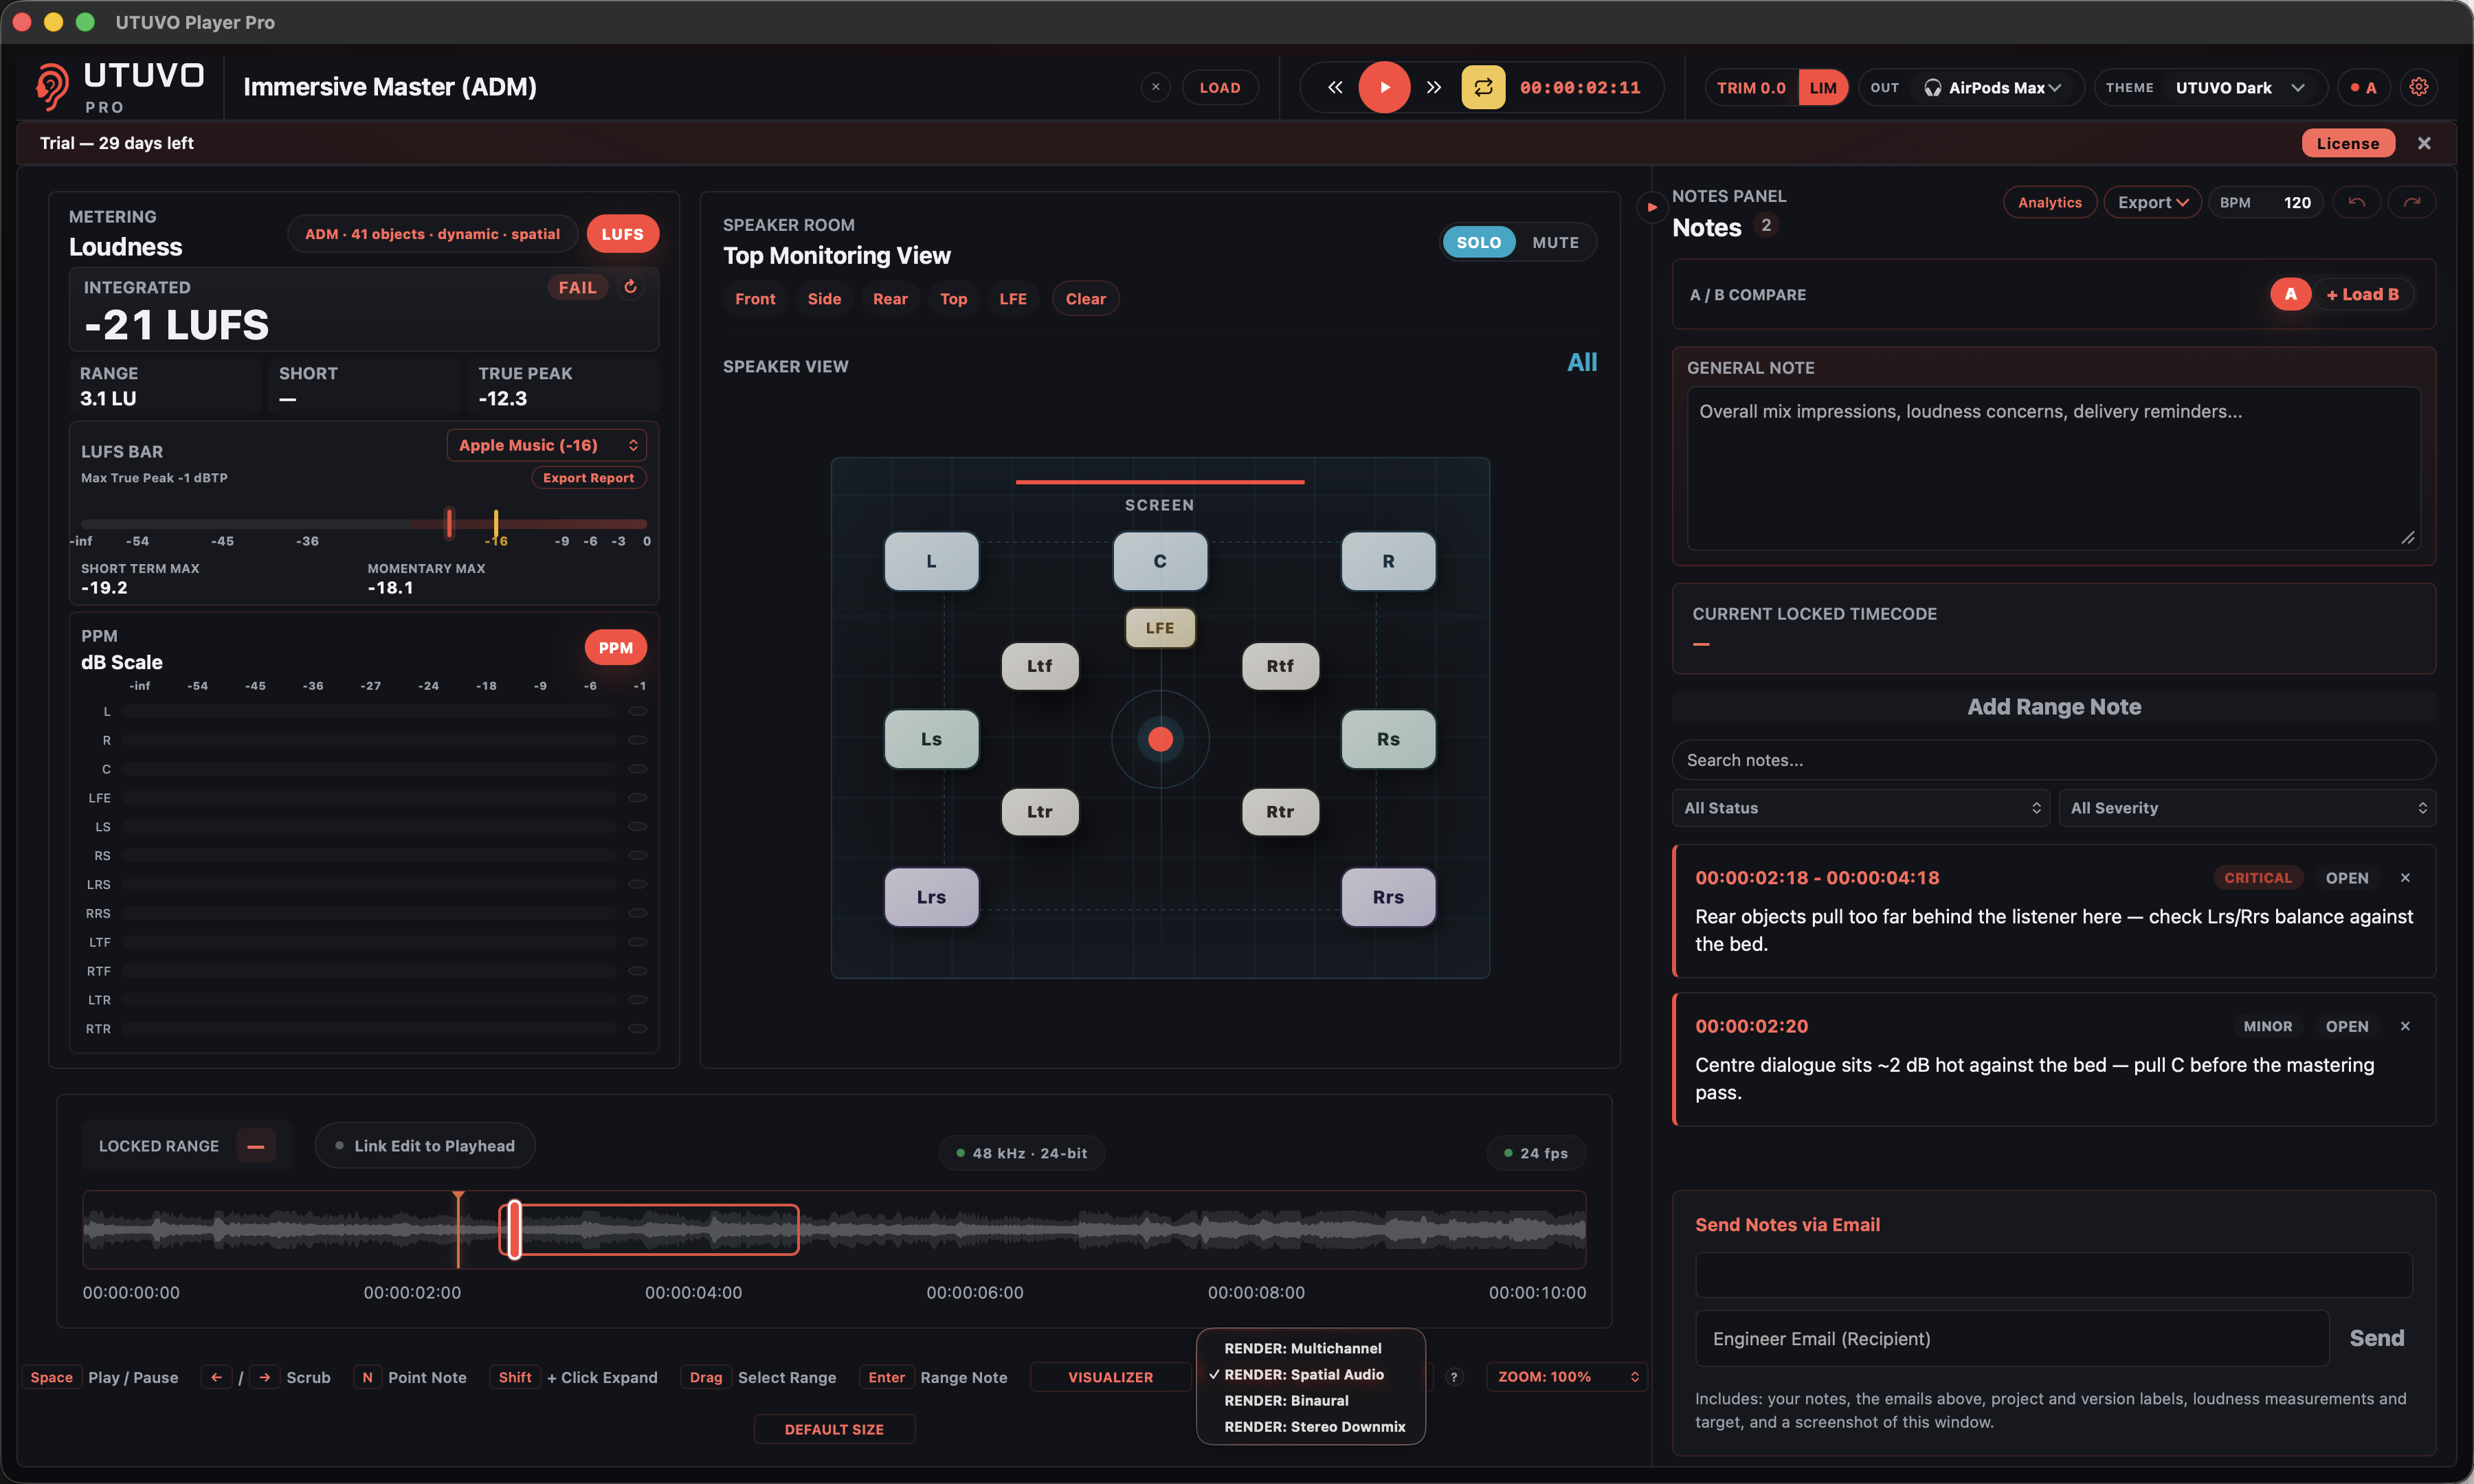Screen dimensions: 2474x1484
Task: Undo the last note change
Action: point(2356,202)
